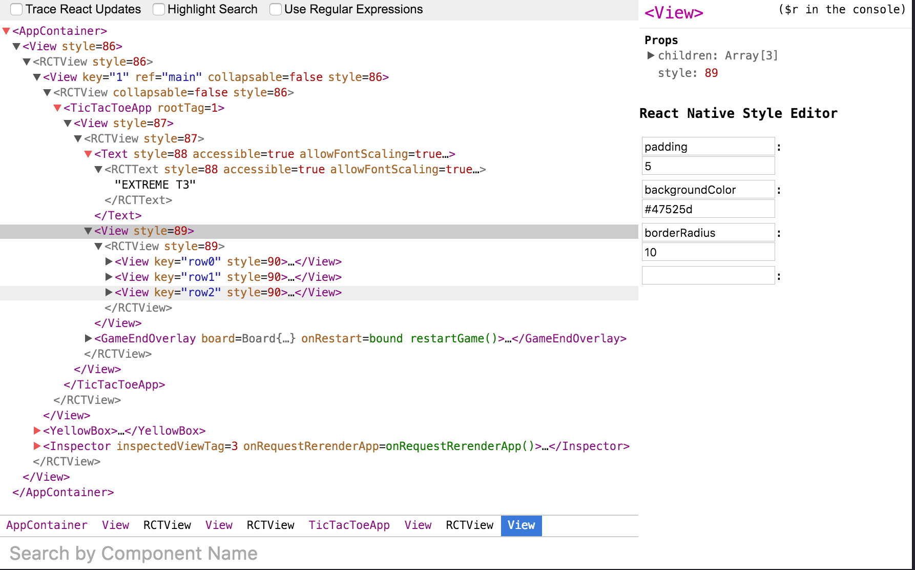This screenshot has width=915, height=570.
Task: Expand the row2 View node
Action: [x=109, y=292]
